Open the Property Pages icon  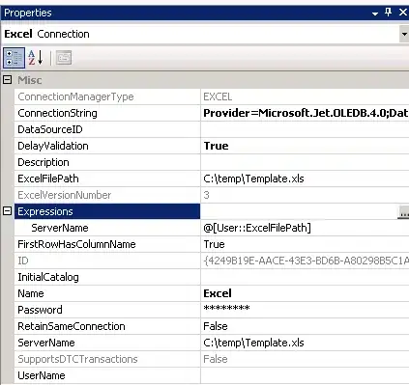point(64,58)
